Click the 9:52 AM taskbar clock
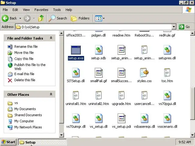The image size is (195, 146). point(185,142)
